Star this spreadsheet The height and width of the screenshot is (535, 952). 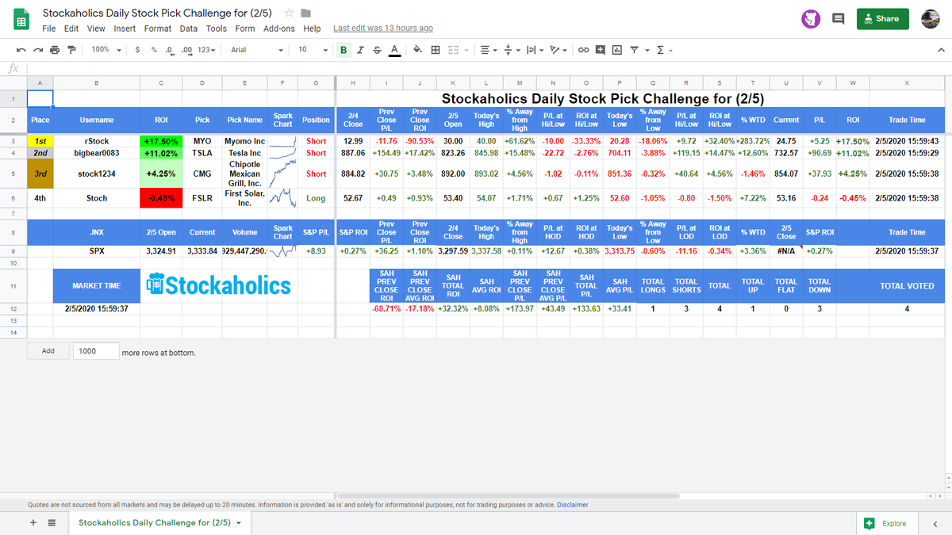(290, 13)
